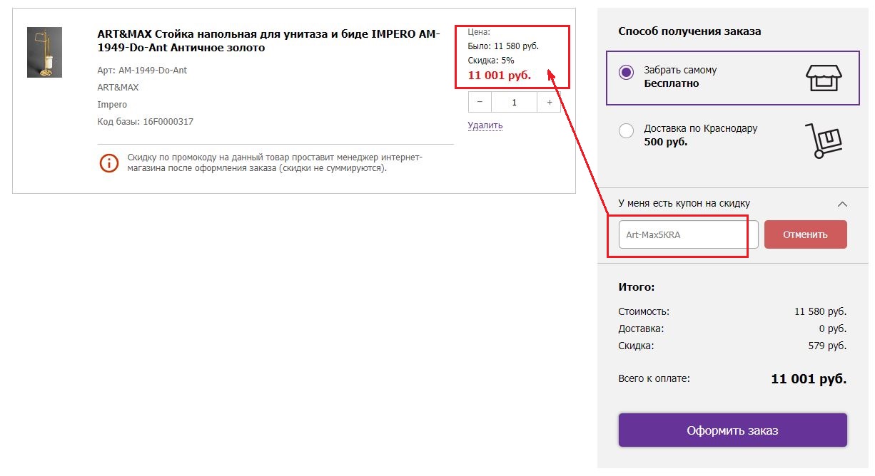Click the orange info circle icon

(108, 162)
